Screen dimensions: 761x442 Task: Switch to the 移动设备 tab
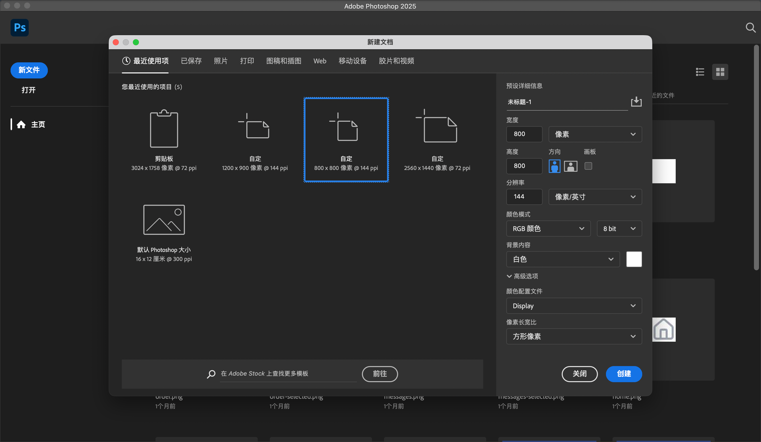point(352,61)
